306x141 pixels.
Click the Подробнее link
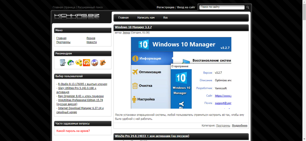click(x=240, y=126)
